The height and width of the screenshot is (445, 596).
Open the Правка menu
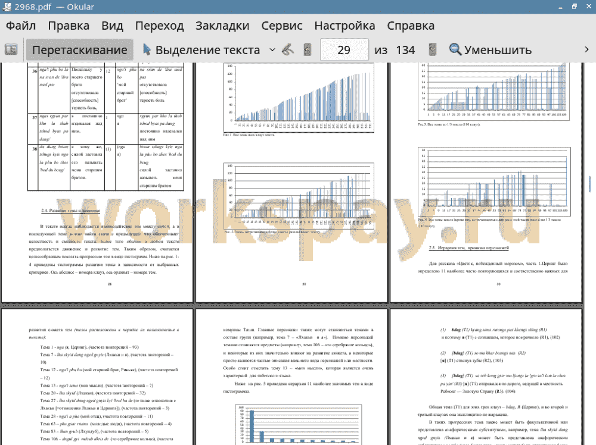(69, 26)
